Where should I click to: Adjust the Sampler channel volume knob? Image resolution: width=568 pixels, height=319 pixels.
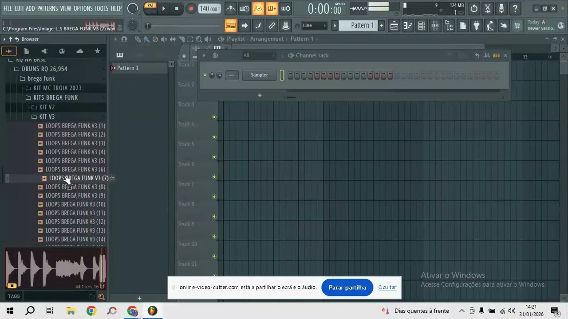tap(219, 75)
